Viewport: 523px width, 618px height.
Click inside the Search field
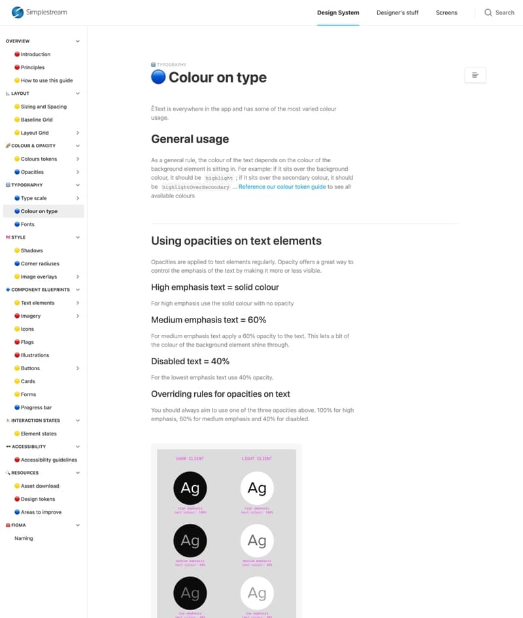click(x=503, y=12)
